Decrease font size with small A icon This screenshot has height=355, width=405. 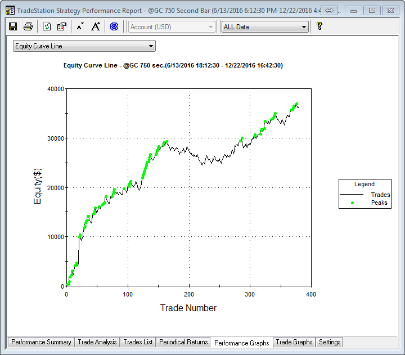pos(80,26)
